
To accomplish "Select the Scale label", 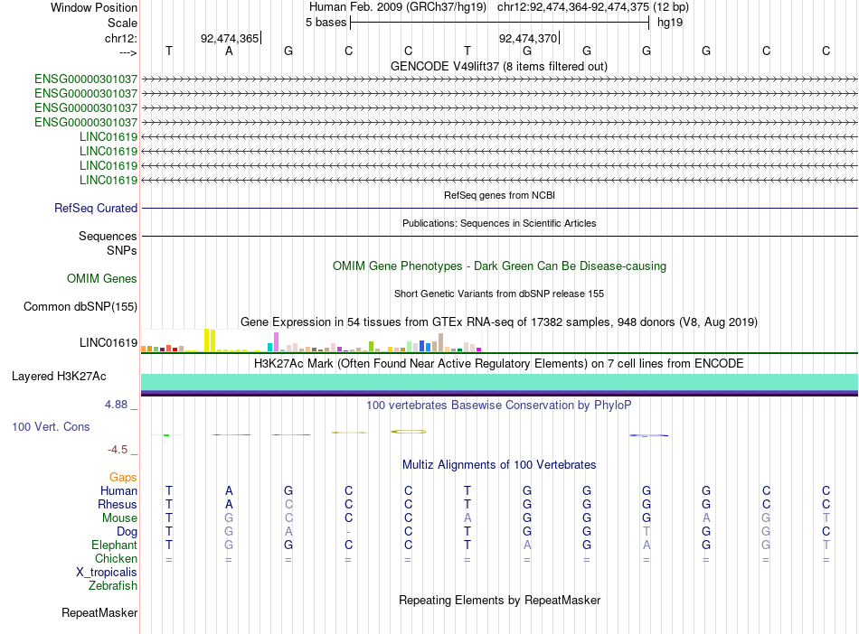I will 122,23.
